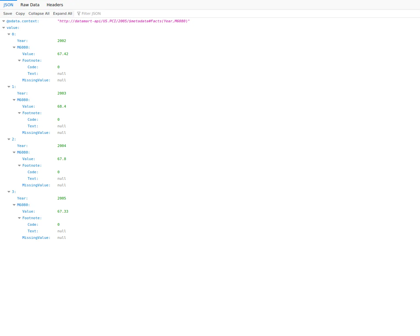
Task: Select the JSON tab
Action: pyautogui.click(x=9, y=5)
